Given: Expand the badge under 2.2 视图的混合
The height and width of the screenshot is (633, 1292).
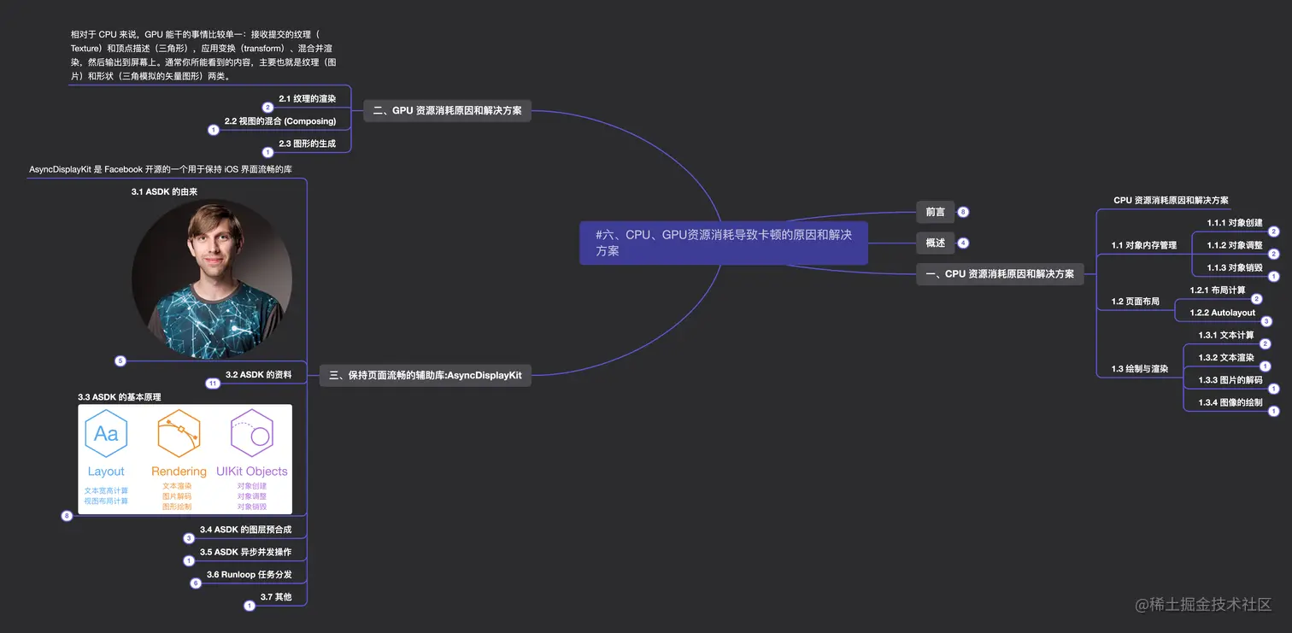Looking at the screenshot, I should tap(214, 130).
